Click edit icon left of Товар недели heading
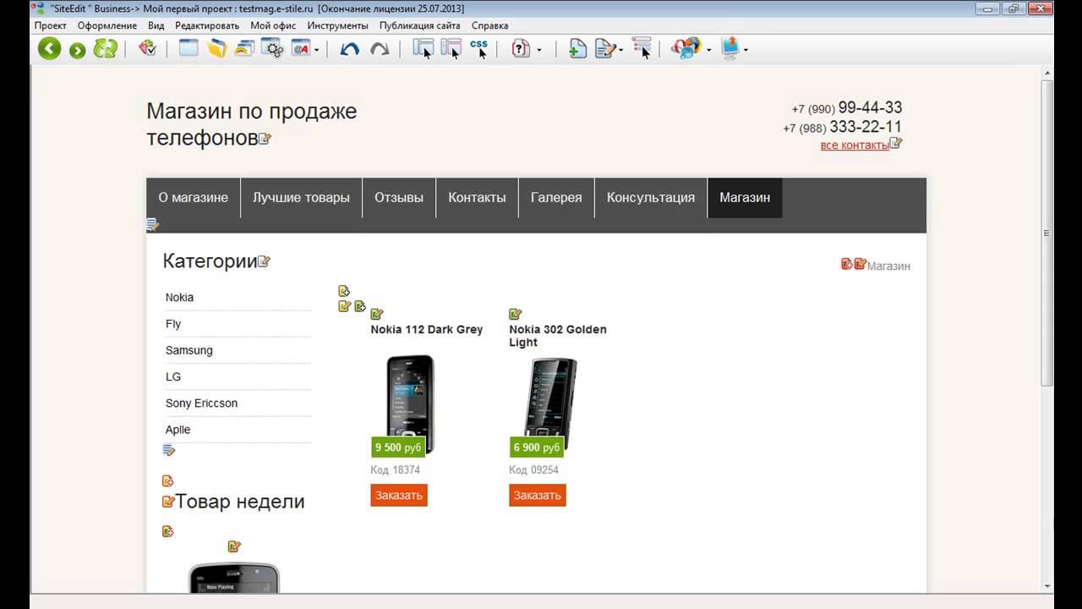This screenshot has height=609, width=1082. pyautogui.click(x=168, y=502)
